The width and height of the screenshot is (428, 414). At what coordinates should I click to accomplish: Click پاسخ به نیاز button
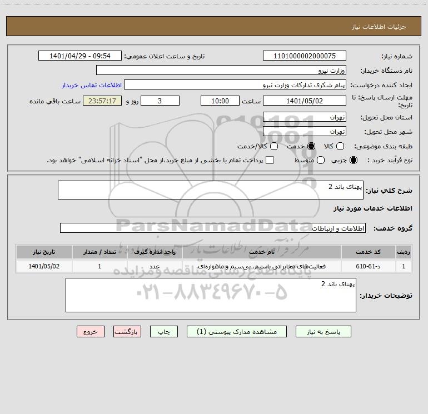pos(324,332)
